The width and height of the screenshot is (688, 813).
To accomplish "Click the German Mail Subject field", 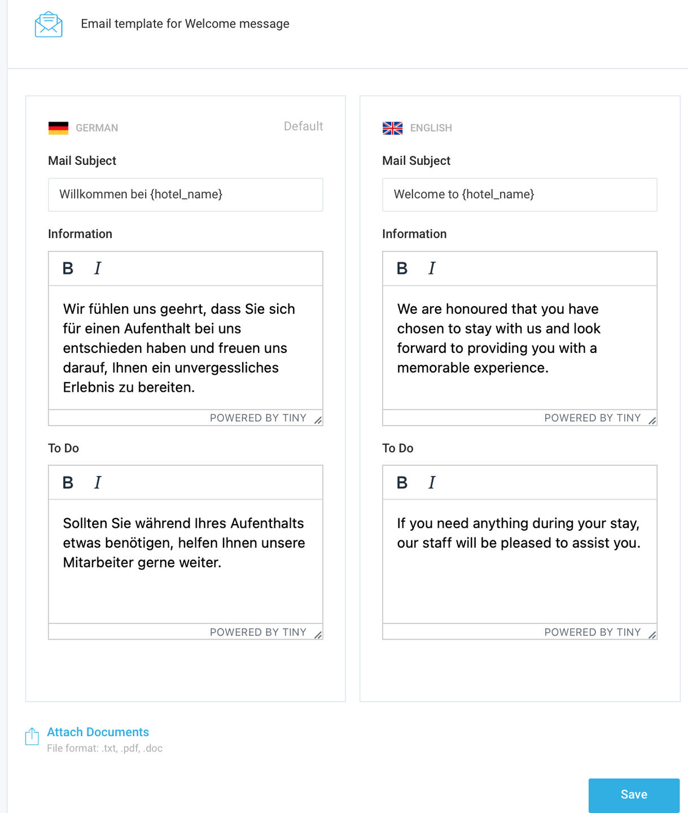I will point(186,195).
